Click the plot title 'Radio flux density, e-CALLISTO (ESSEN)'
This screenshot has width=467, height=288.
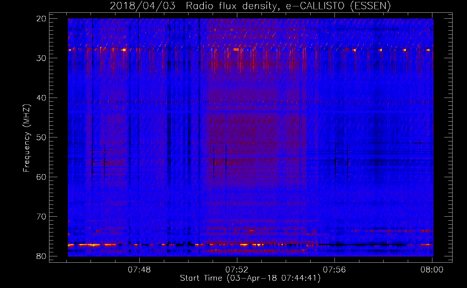[288, 6]
